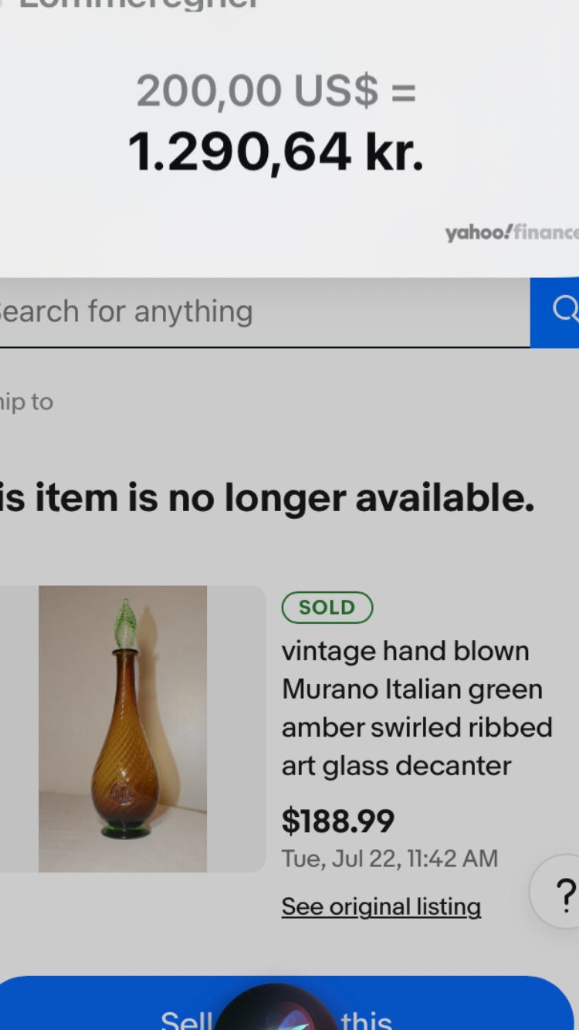The height and width of the screenshot is (1030, 579).
Task: Tap the green SOLD badge
Action: point(327,608)
